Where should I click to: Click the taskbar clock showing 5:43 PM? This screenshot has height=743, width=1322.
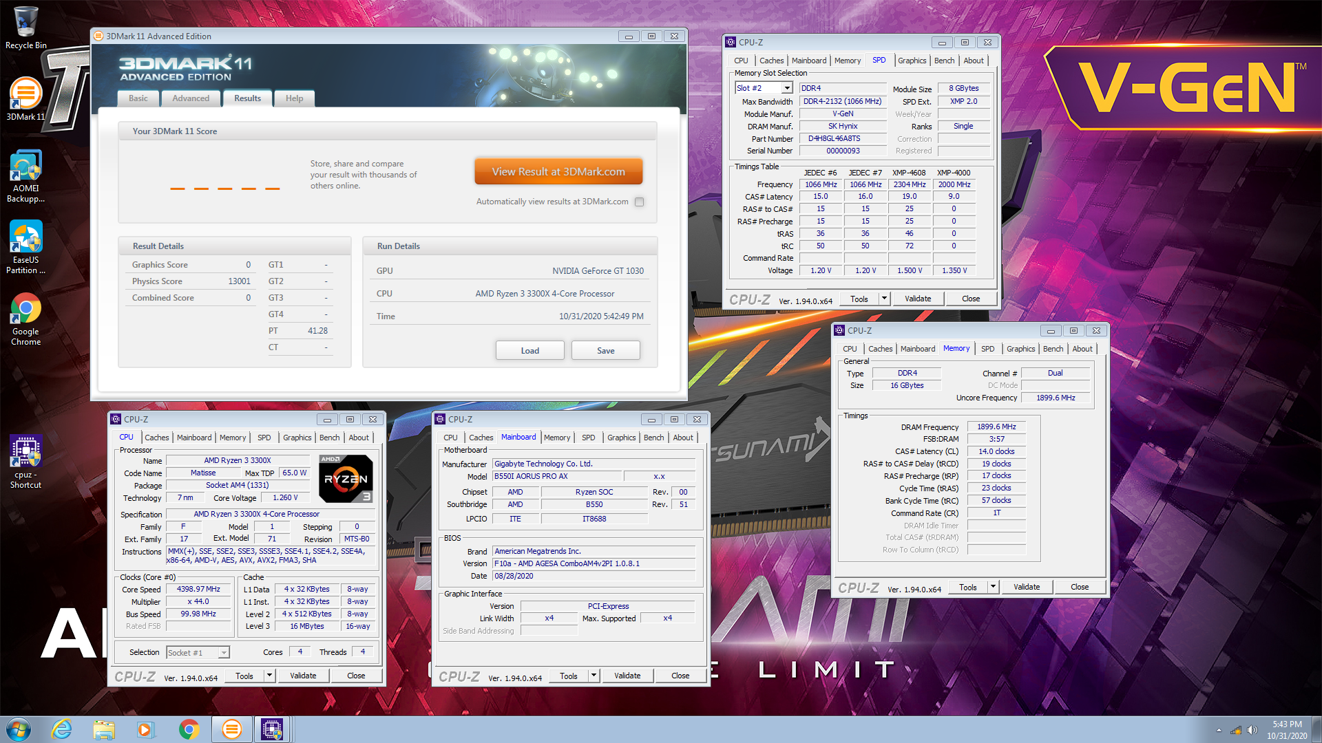tap(1287, 730)
